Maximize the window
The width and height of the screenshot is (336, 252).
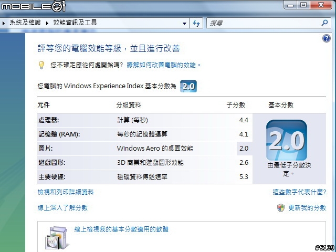click(x=303, y=5)
